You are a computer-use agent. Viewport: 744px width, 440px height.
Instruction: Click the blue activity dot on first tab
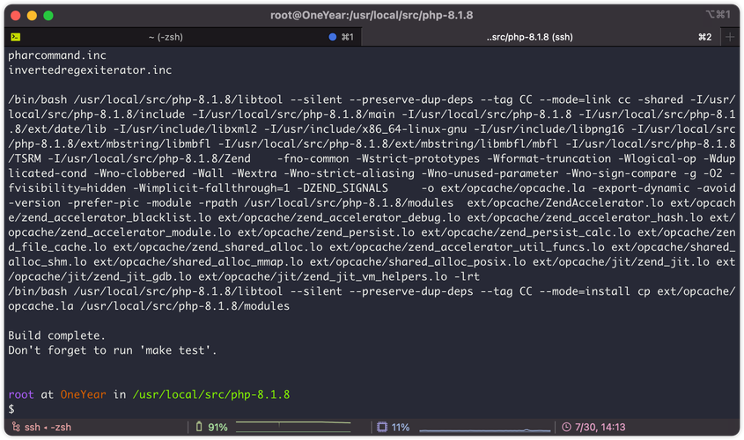click(x=333, y=37)
